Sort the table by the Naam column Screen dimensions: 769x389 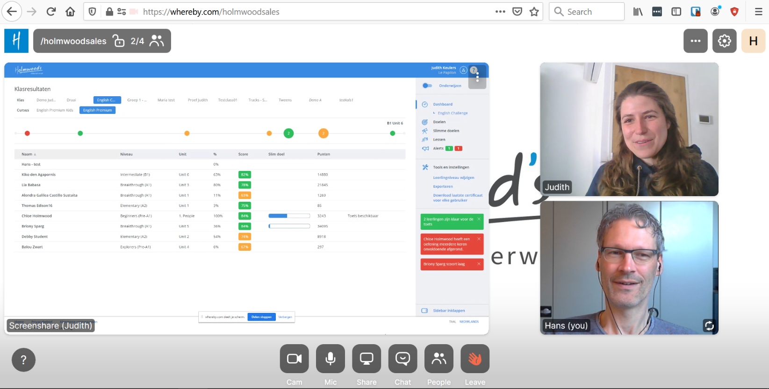coord(29,154)
